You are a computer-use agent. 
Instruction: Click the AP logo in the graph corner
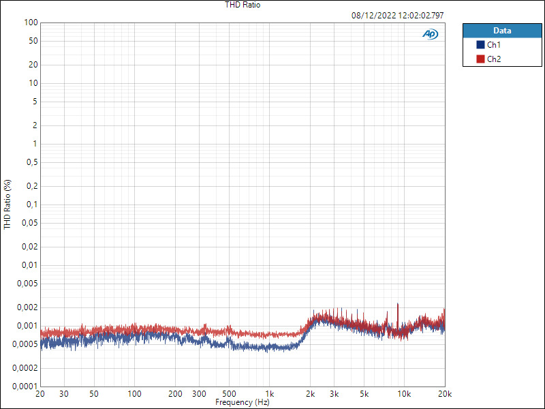(x=431, y=34)
